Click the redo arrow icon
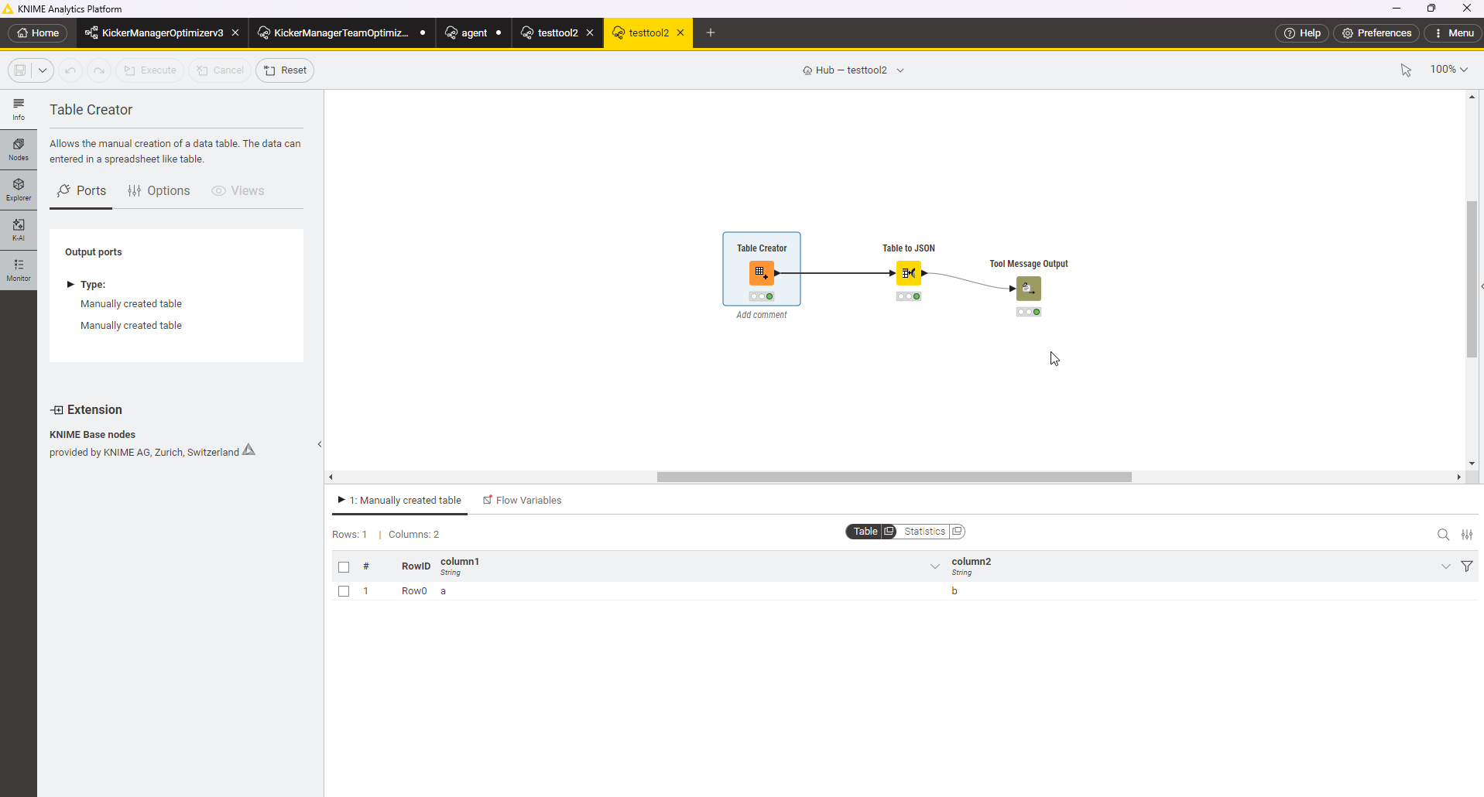This screenshot has width=1484, height=797. [x=99, y=70]
